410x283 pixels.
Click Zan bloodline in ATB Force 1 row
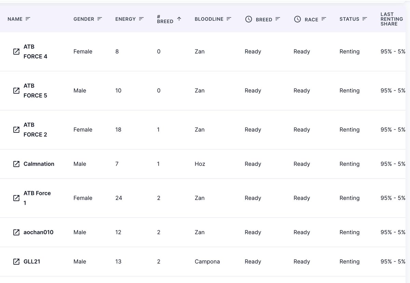click(x=200, y=198)
